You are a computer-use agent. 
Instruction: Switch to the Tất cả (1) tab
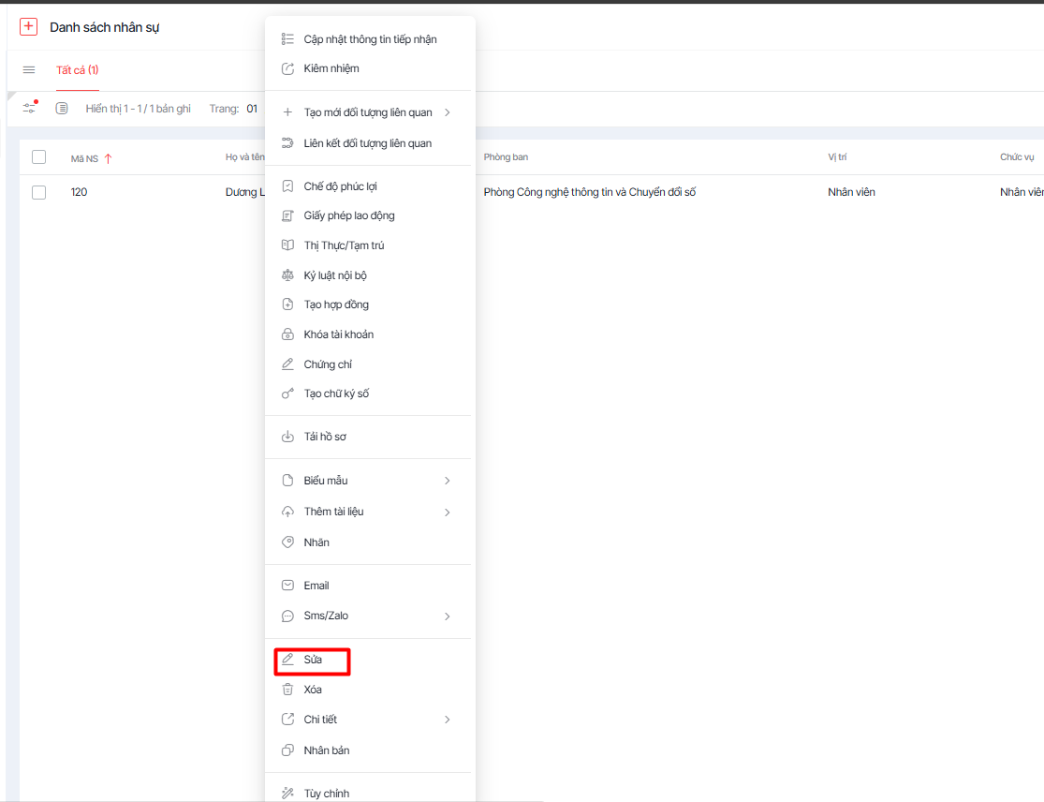click(77, 70)
